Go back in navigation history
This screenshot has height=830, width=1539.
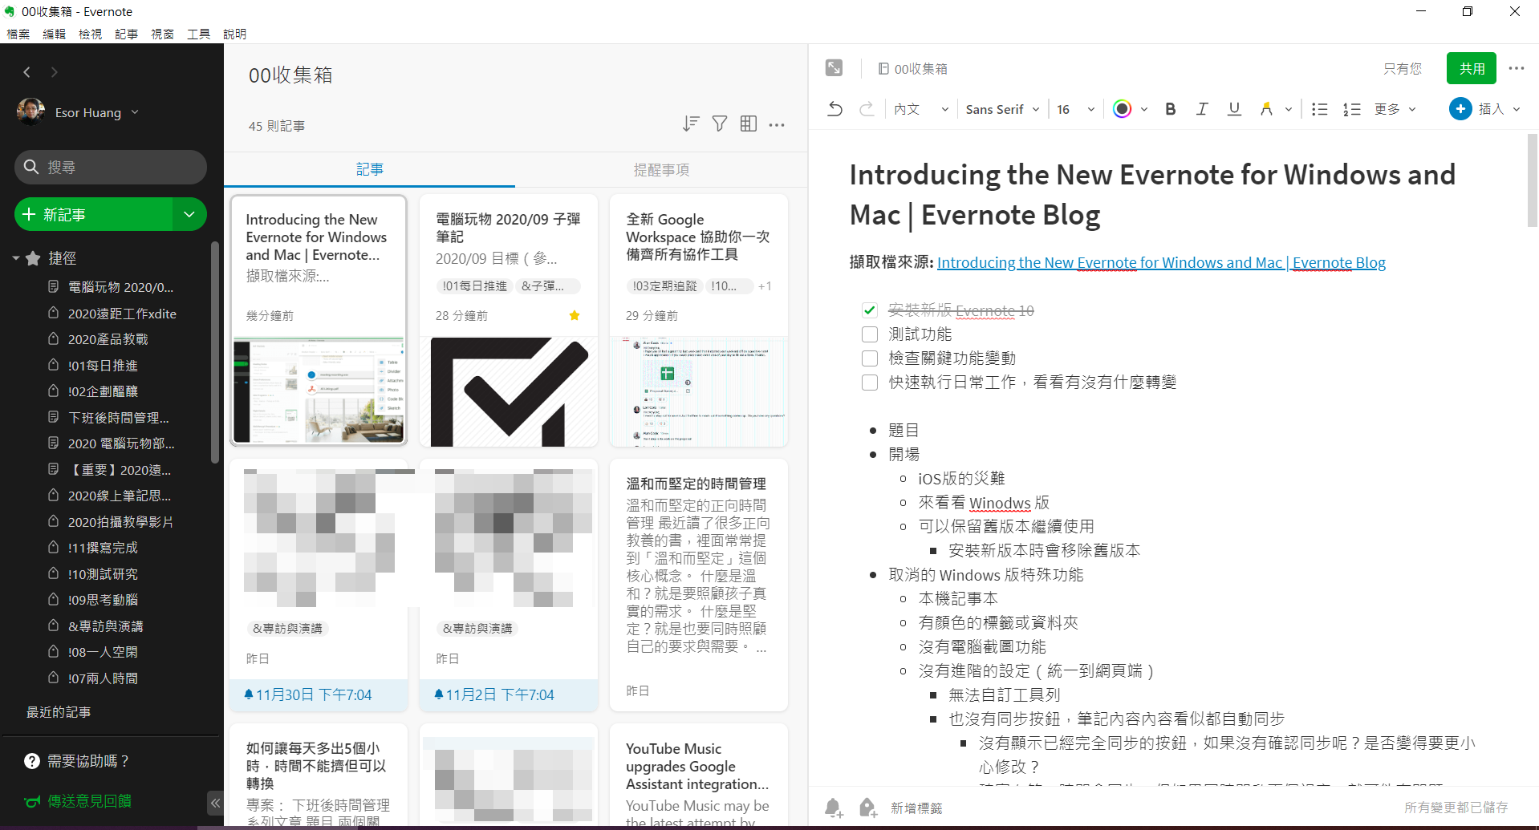click(27, 72)
